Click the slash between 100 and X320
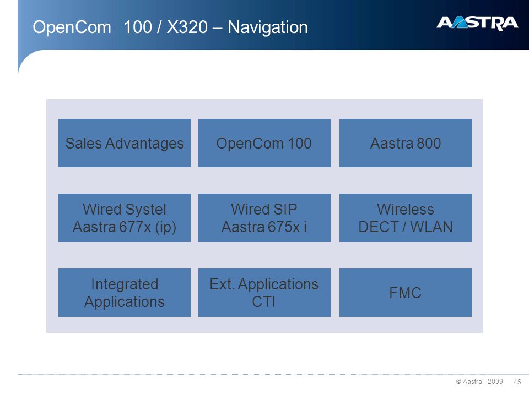Screen dimensions: 529x396 (x=159, y=27)
